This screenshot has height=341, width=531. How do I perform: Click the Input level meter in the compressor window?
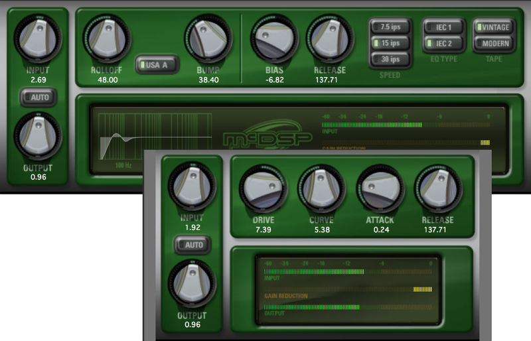click(348, 271)
